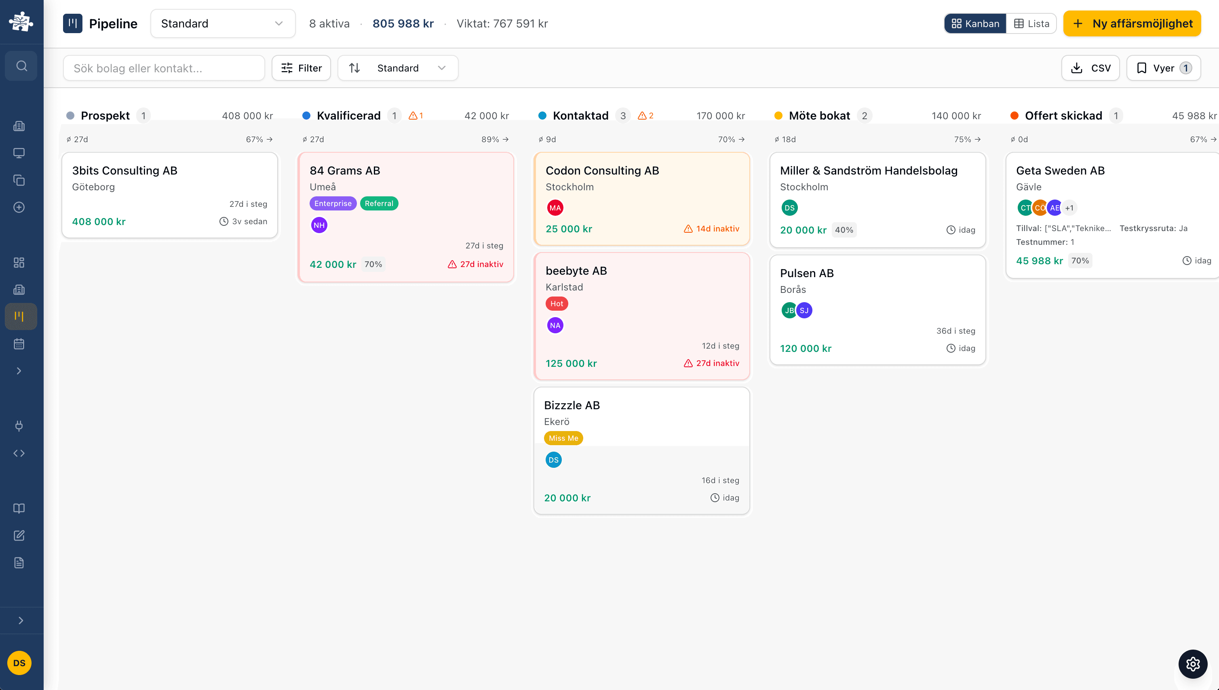Select the calendar icon in the sidebar

click(x=19, y=343)
